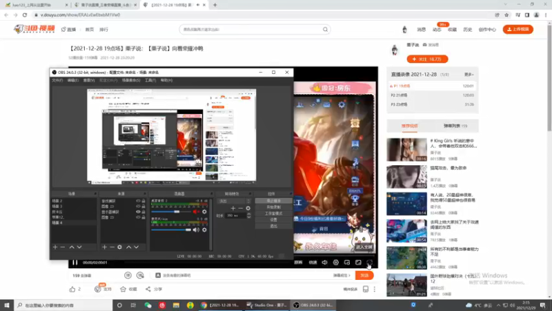Viewport: 552px width, 311px height.
Task: Reload the page in Chrome
Action: 25,15
